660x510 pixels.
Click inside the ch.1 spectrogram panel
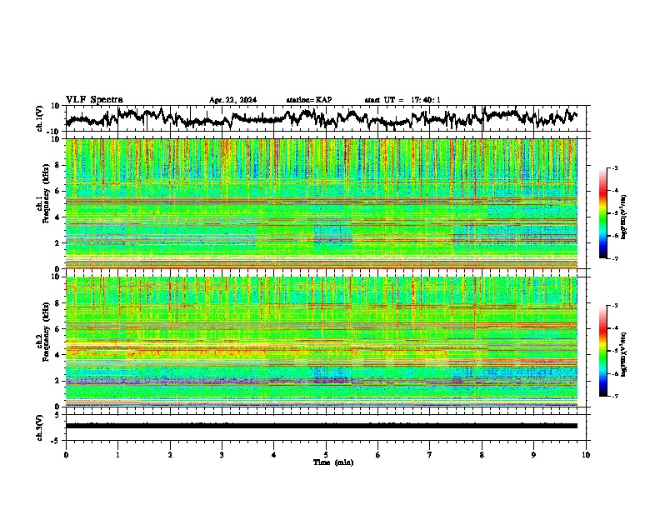tap(322, 203)
